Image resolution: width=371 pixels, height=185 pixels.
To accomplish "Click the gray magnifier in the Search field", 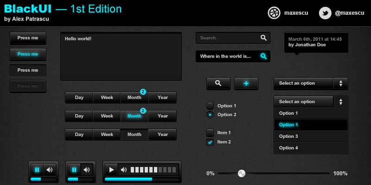I will 263,38.
